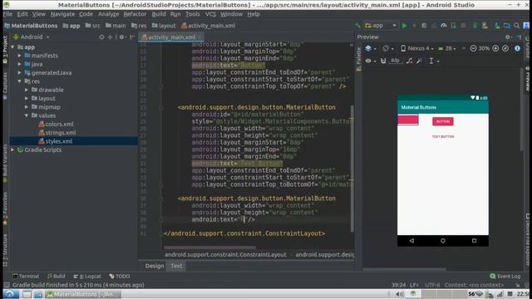This screenshot has width=532, height=299.
Task: Click Infer Constraints wand icon
Action: [x=419, y=61]
